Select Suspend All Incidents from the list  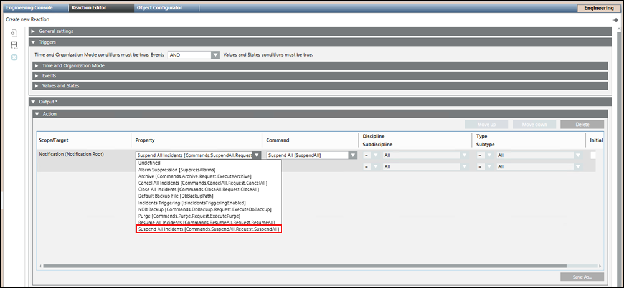[x=209, y=230]
